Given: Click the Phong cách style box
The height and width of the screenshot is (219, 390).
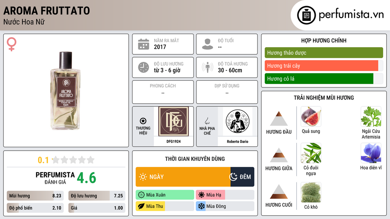Looking at the screenshot, I should tap(163, 92).
